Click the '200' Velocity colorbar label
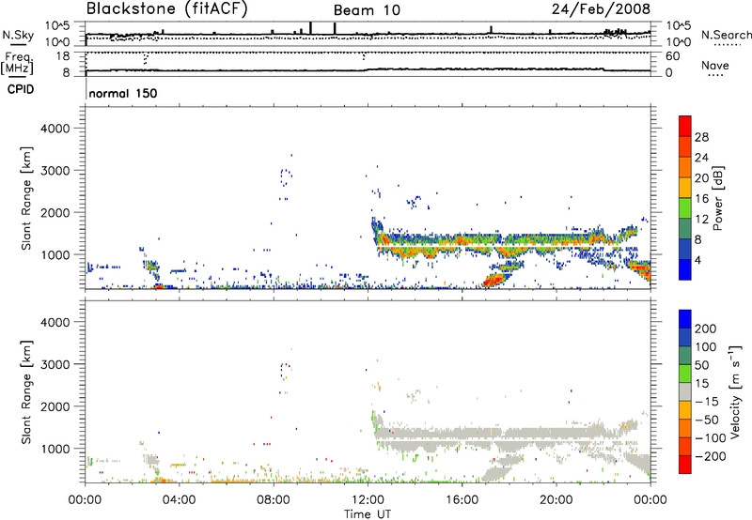The image size is (752, 520). coord(705,329)
